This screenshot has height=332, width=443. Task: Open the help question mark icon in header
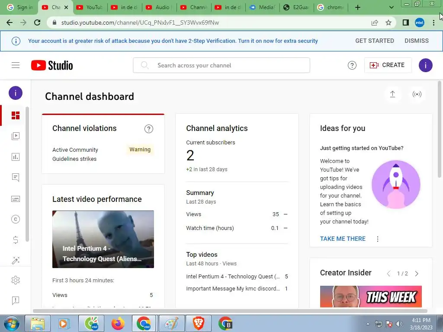[352, 65]
